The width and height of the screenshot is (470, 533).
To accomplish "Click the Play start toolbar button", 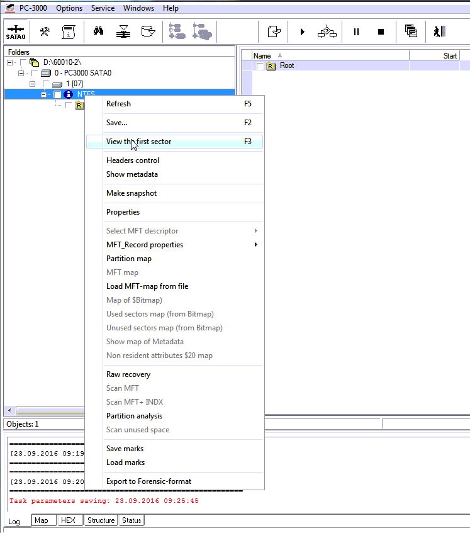I will (302, 32).
